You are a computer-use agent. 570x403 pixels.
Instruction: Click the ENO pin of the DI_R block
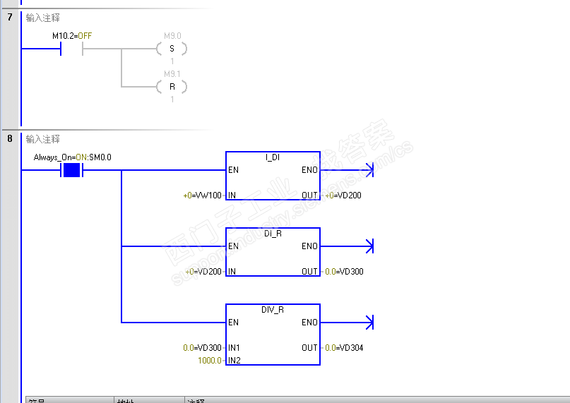pyautogui.click(x=309, y=246)
